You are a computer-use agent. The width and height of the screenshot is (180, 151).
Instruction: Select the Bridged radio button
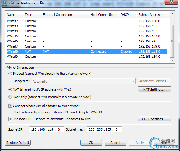[10, 74]
